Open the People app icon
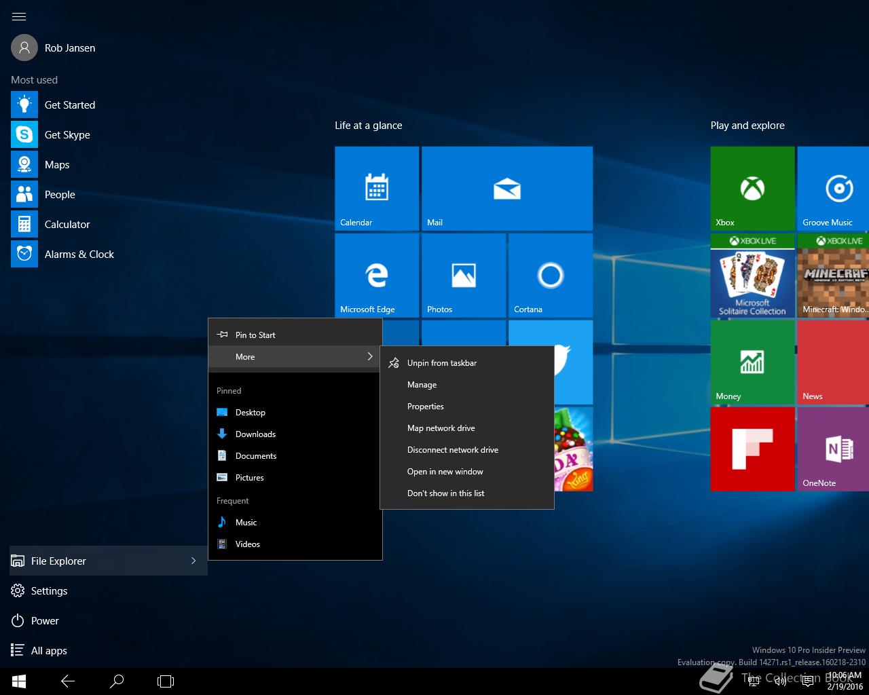The width and height of the screenshot is (869, 695). tap(24, 194)
